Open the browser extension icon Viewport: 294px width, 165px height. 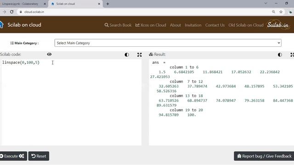click(x=290, y=12)
